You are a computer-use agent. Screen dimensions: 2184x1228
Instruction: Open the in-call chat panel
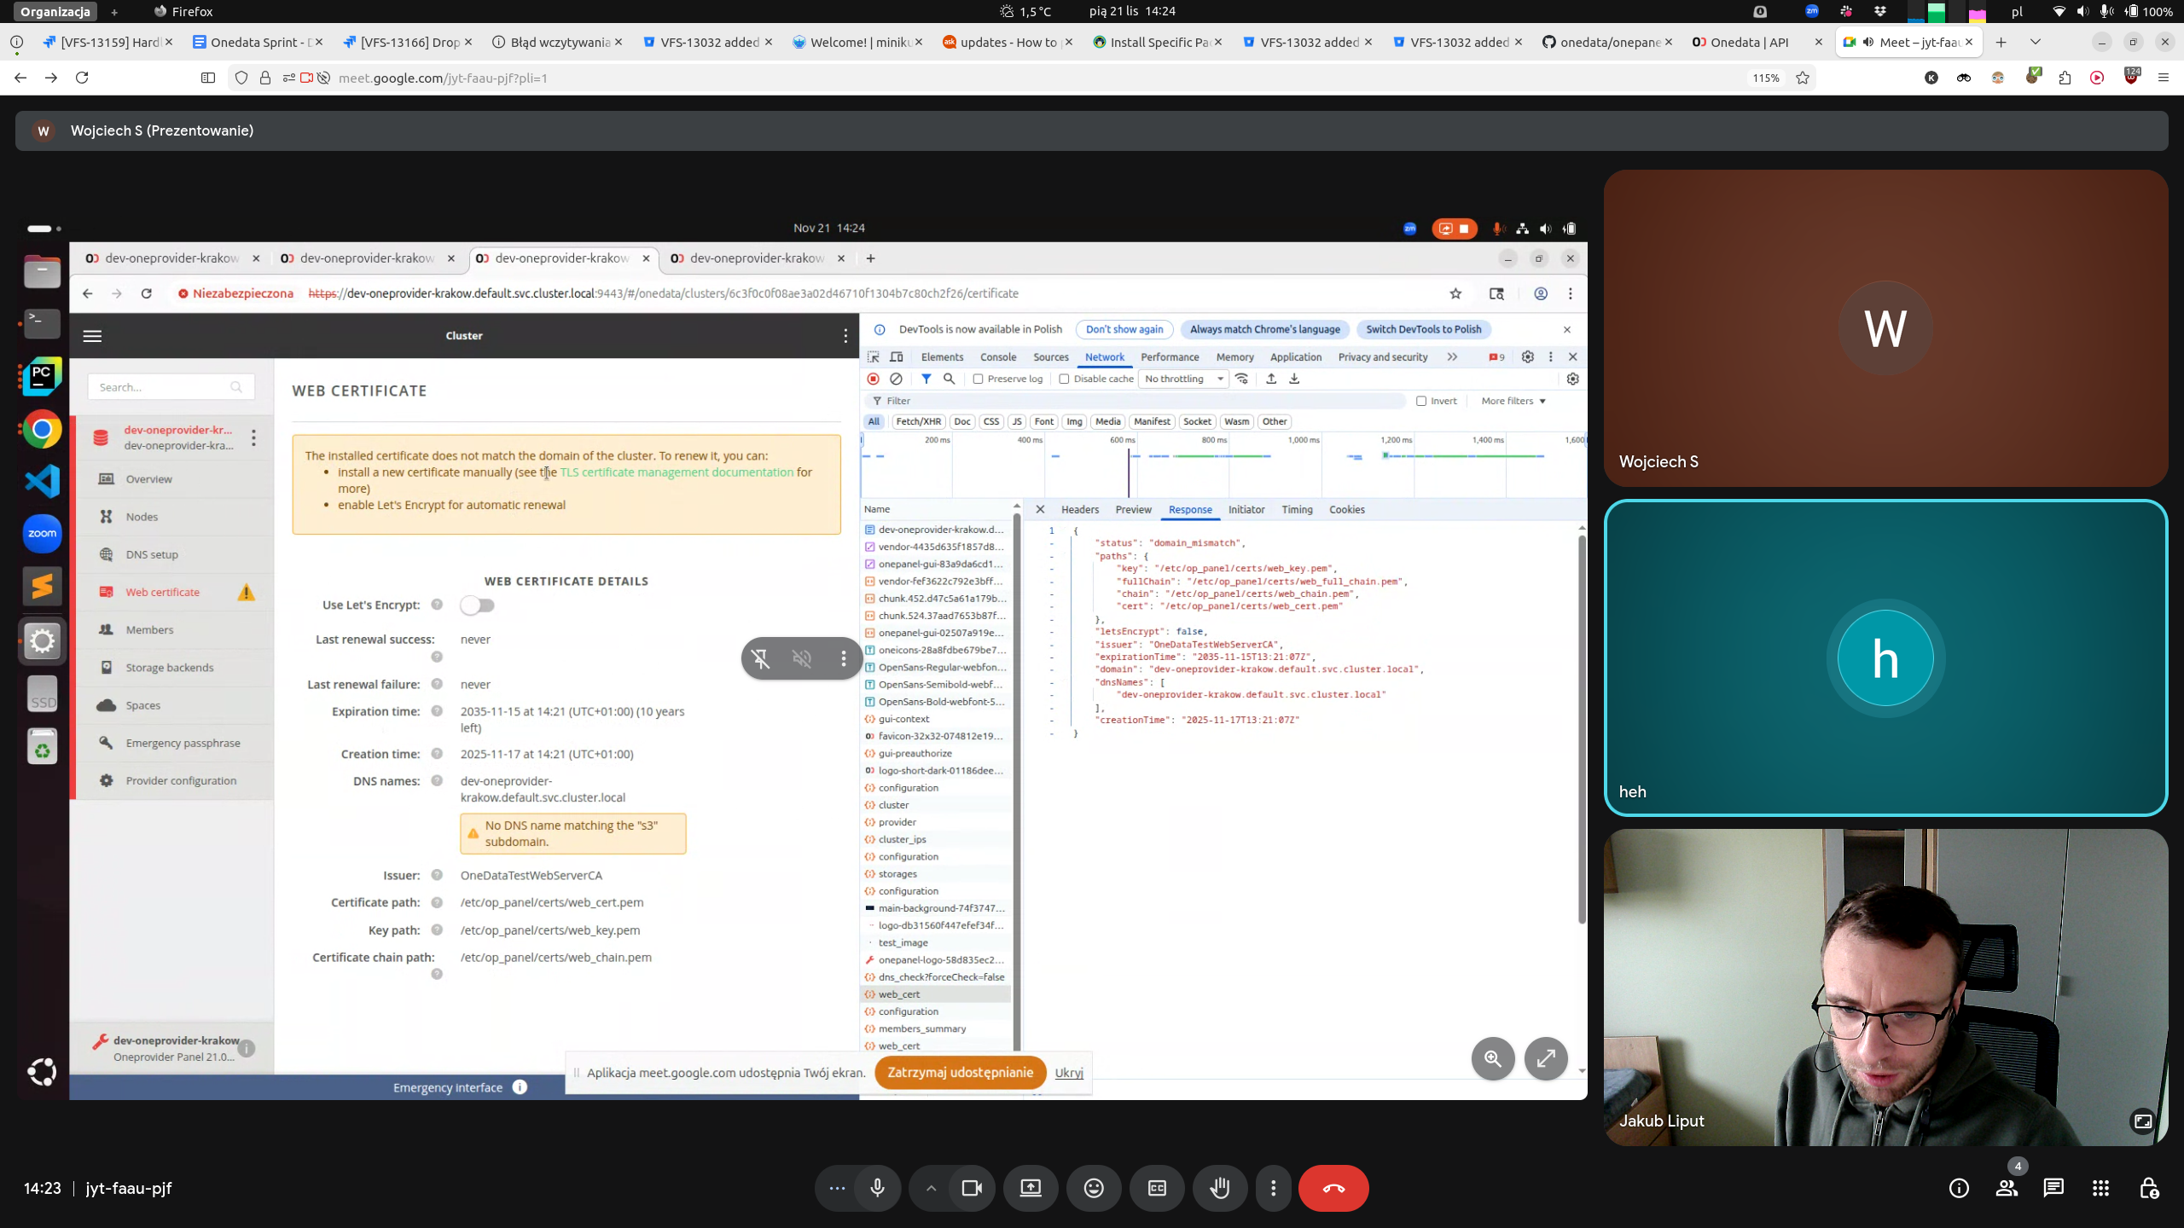tap(2053, 1188)
